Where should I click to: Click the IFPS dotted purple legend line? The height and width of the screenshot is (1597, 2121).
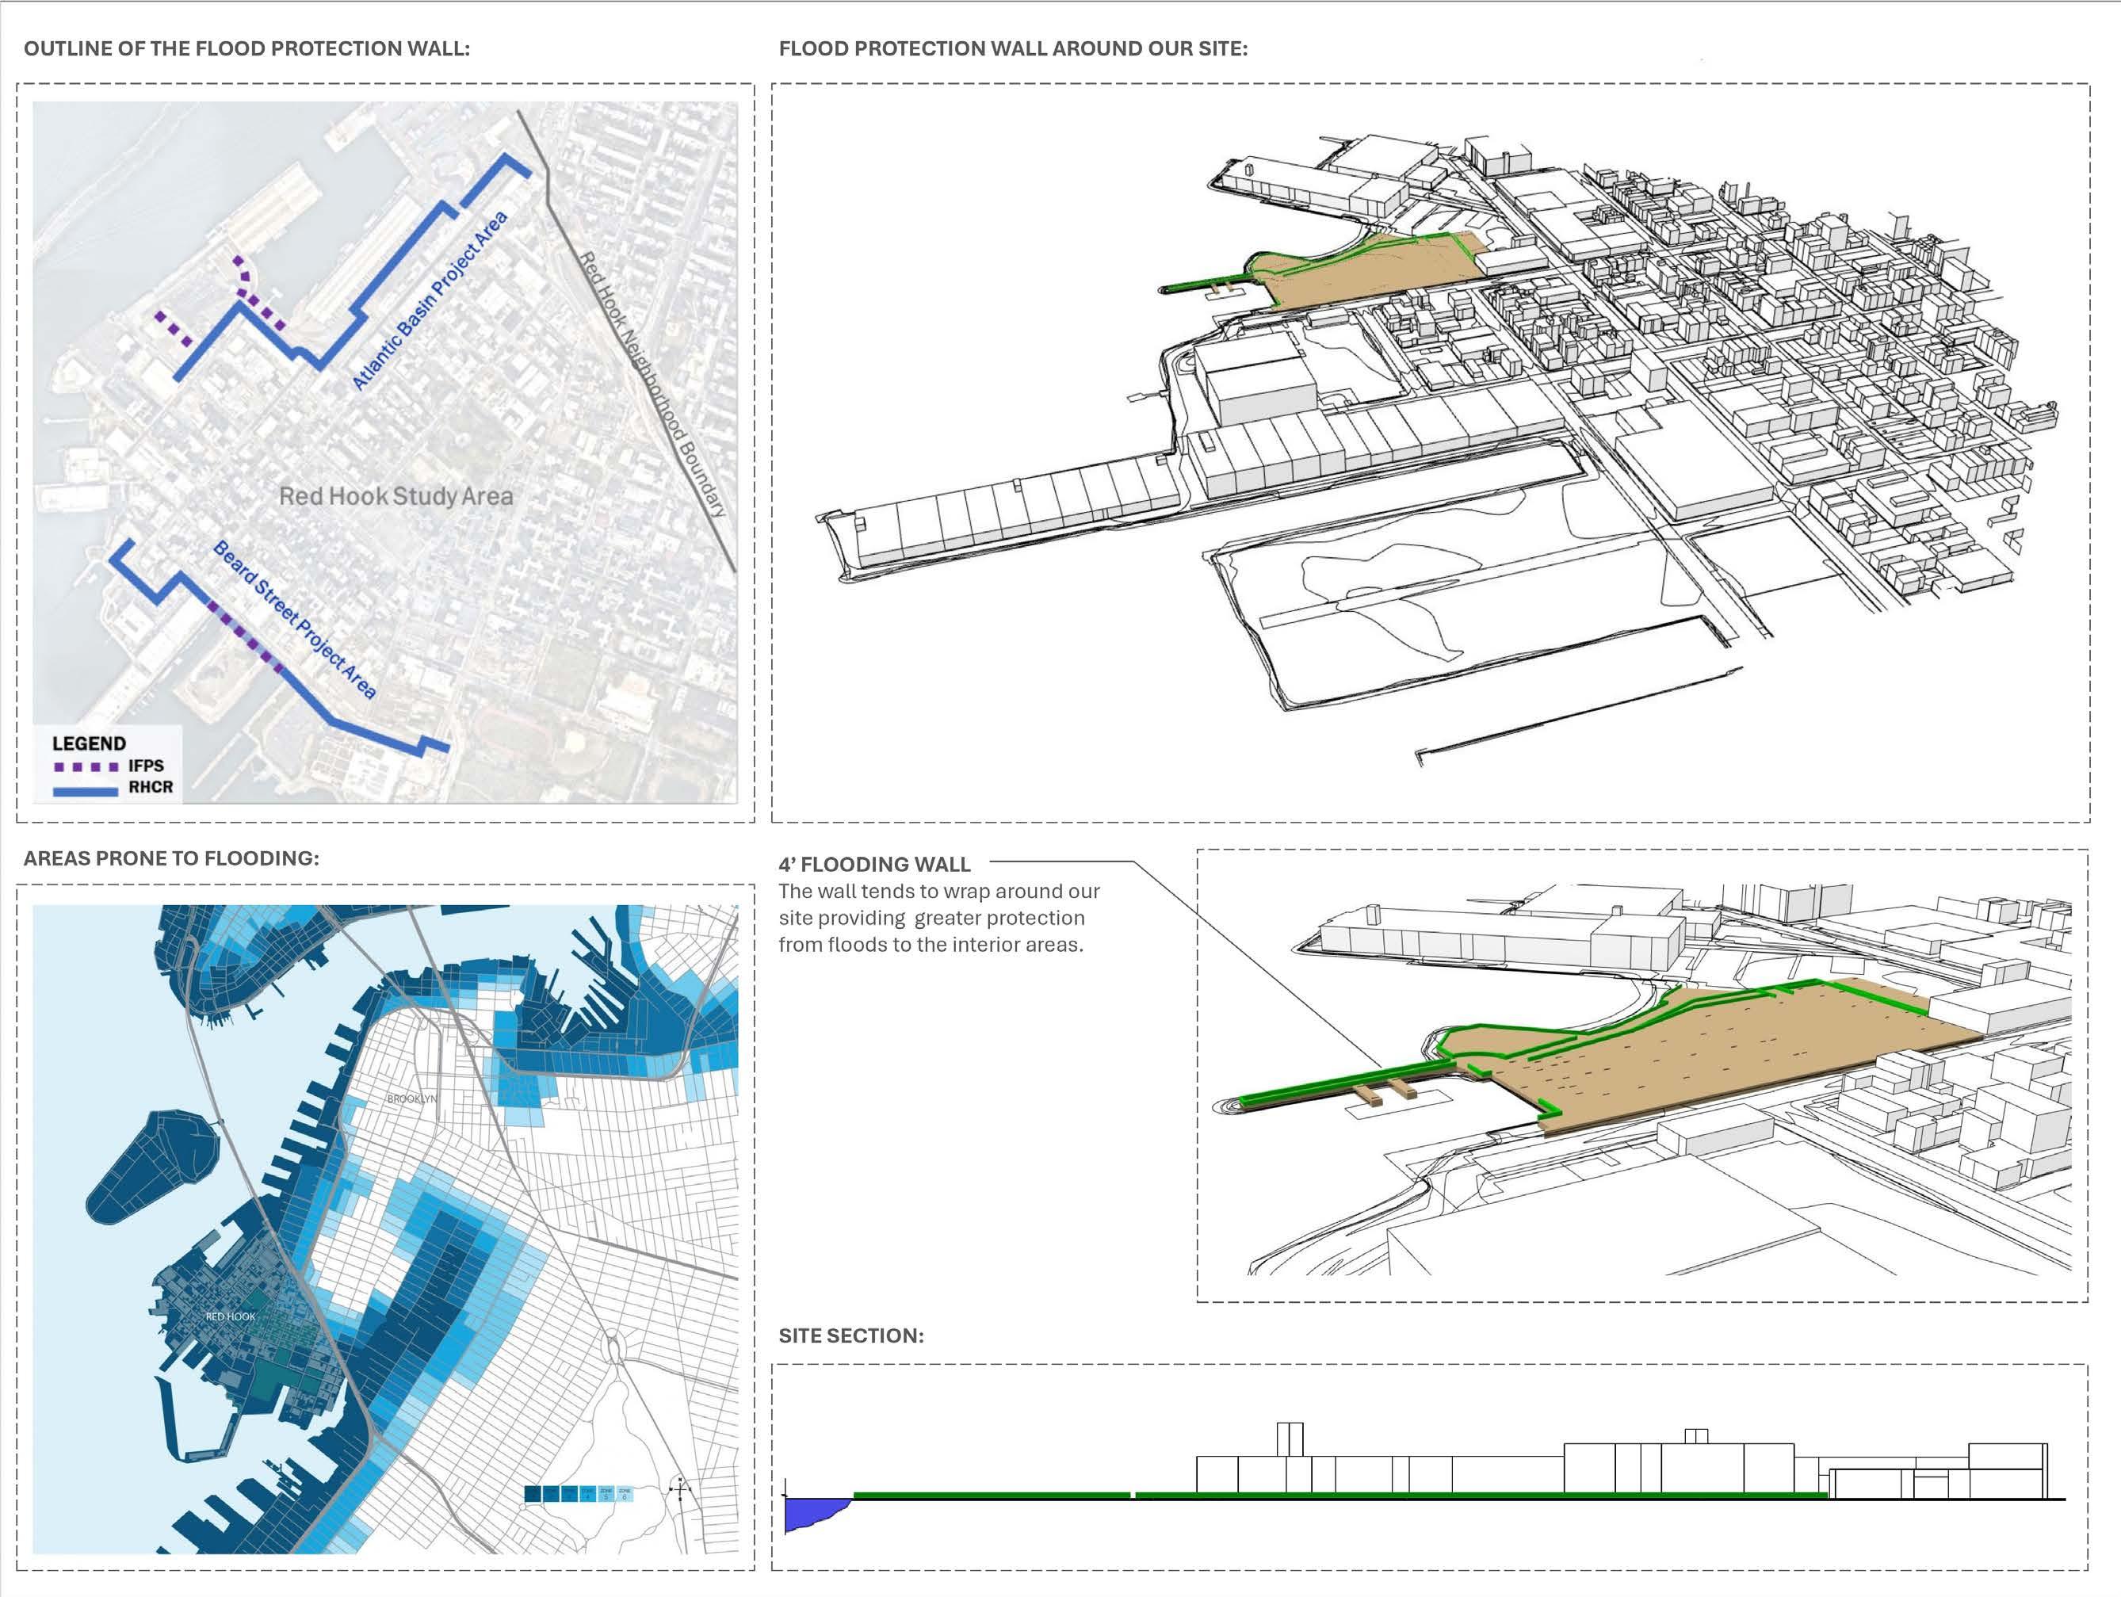pyautogui.click(x=87, y=767)
